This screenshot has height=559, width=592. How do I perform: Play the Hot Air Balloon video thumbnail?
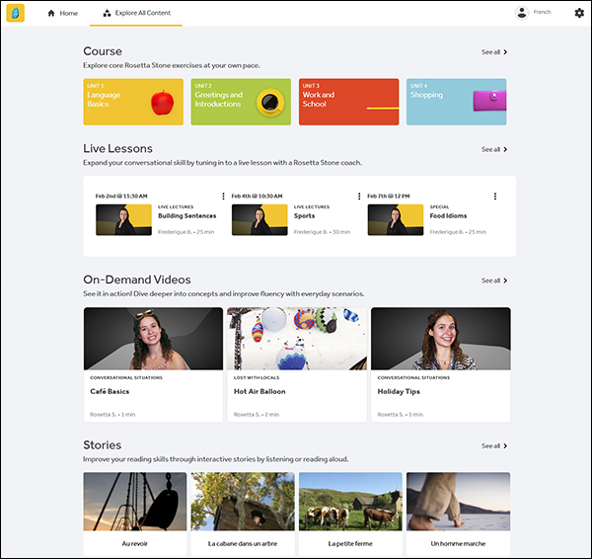pyautogui.click(x=297, y=339)
